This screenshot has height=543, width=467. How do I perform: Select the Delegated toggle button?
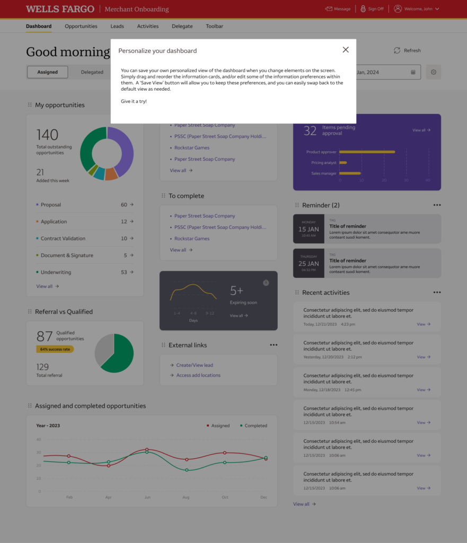tap(92, 72)
